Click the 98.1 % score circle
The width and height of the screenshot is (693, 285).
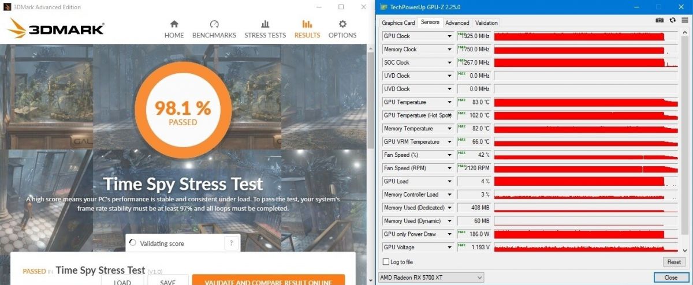pos(183,110)
